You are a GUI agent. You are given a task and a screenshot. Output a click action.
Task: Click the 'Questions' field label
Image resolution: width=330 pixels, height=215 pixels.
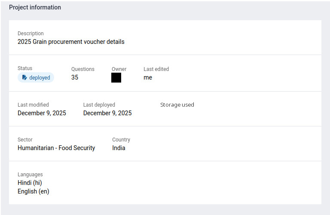coord(83,69)
